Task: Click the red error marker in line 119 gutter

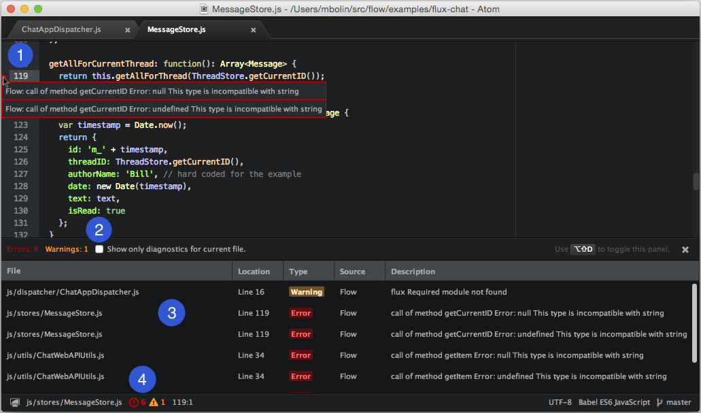Action: (x=3, y=77)
